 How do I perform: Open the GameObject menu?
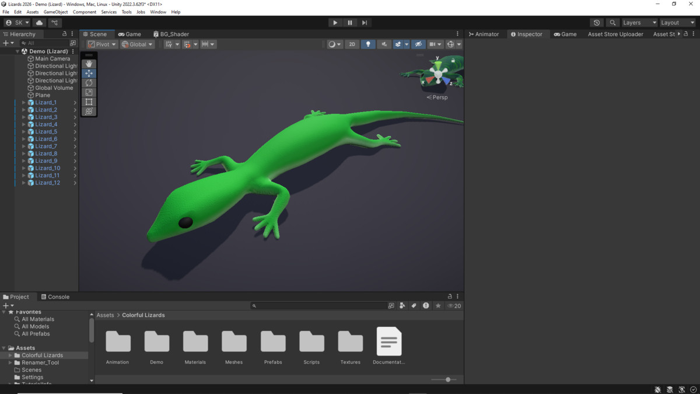[x=55, y=12]
